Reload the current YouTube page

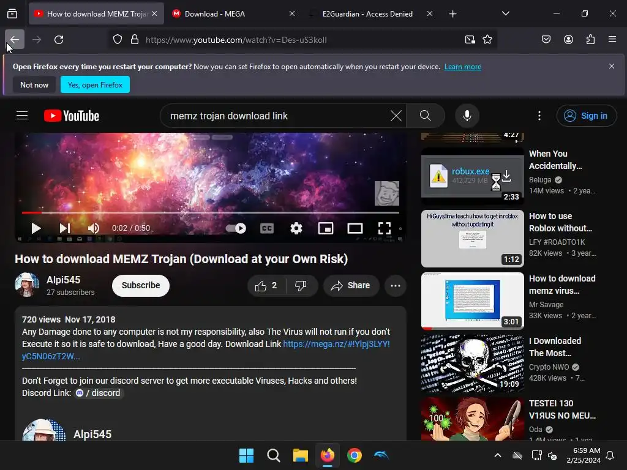59,40
